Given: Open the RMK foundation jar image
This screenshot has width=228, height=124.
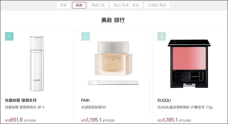Looking at the screenshot, I should coord(113,58).
